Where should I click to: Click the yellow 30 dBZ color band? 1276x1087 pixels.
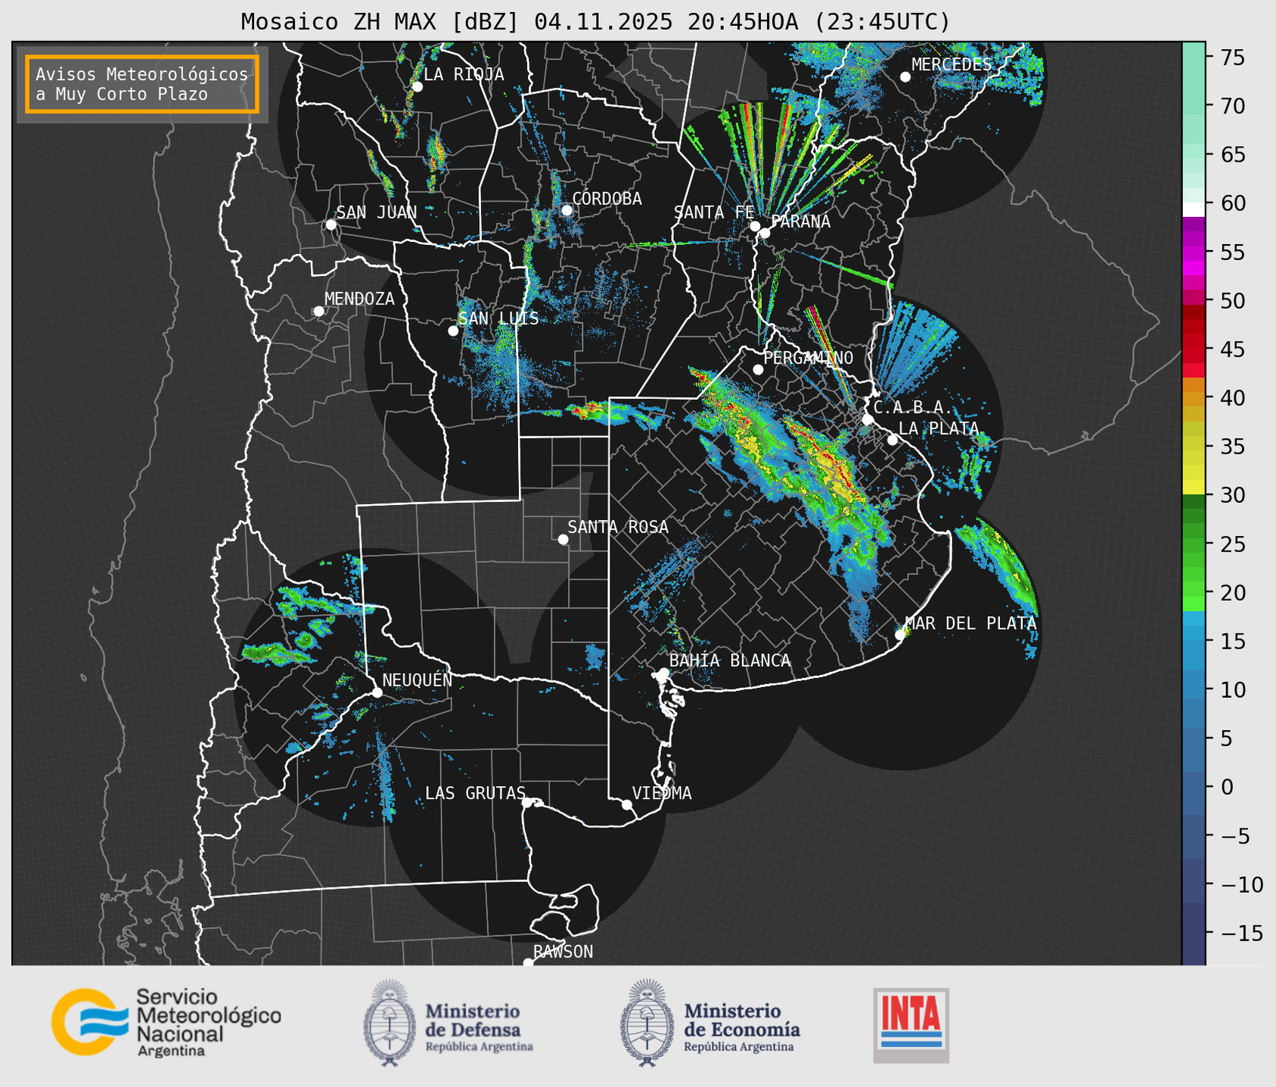(x=1194, y=488)
